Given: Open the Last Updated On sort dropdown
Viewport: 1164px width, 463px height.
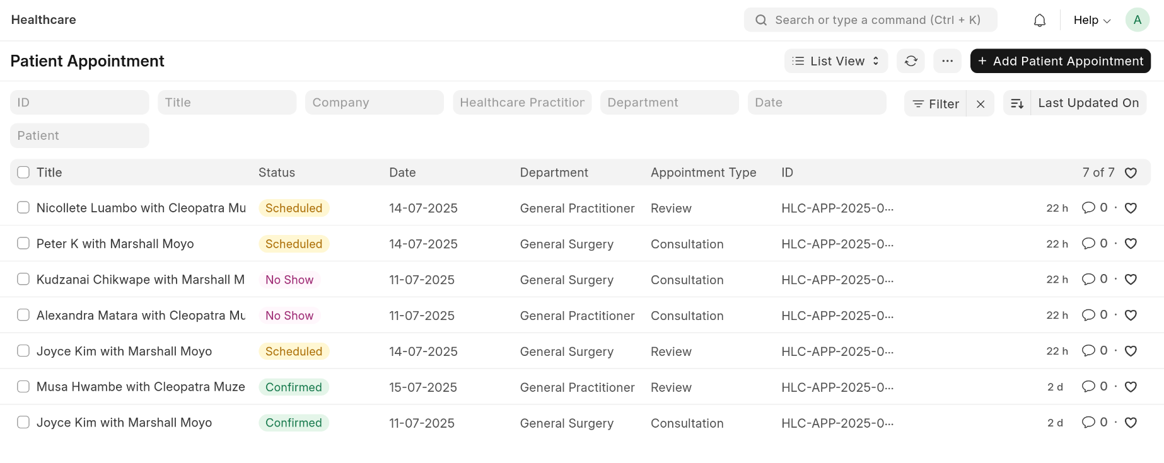Looking at the screenshot, I should [1088, 103].
